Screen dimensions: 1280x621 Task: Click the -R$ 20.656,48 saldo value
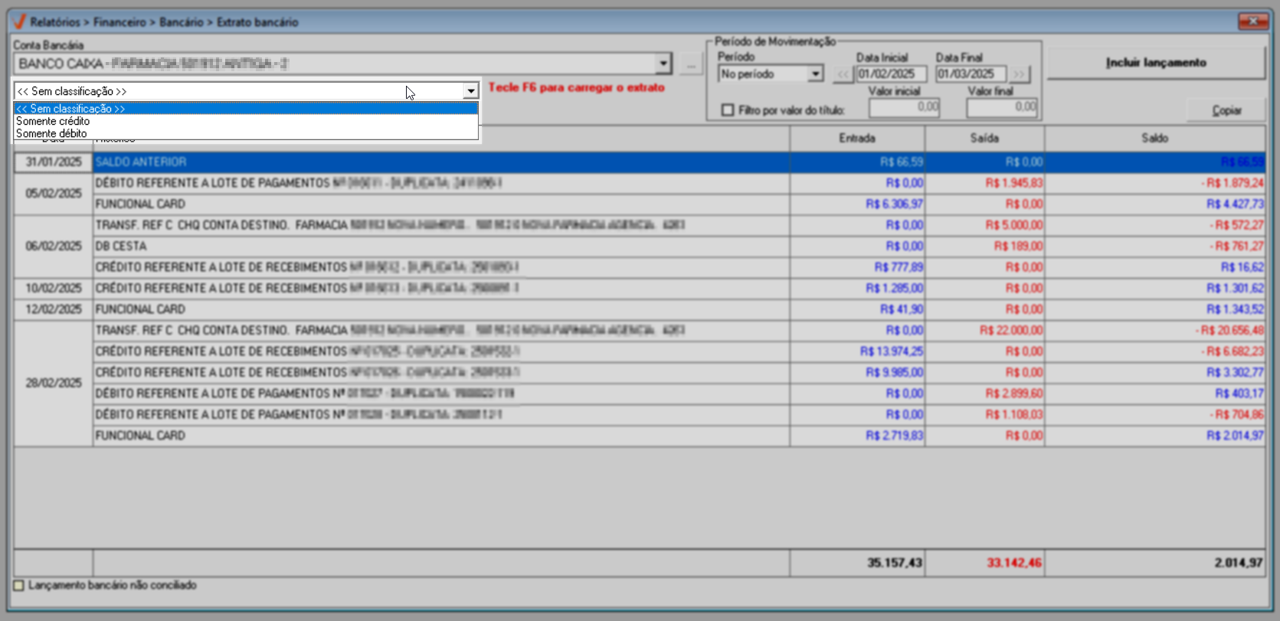(x=1229, y=331)
